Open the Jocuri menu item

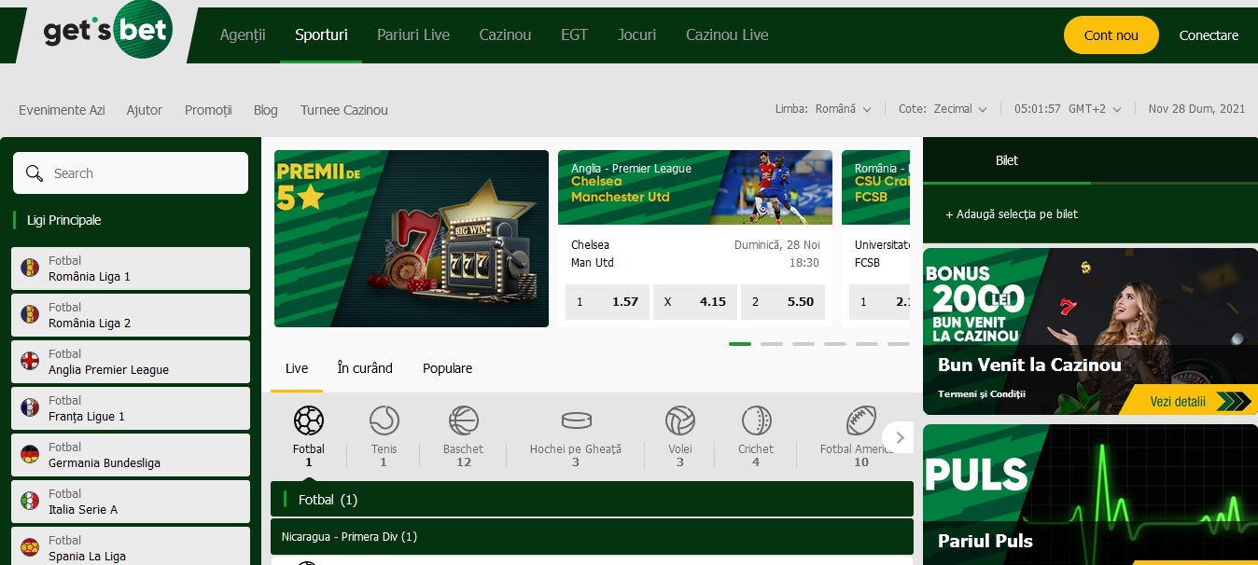pos(636,35)
